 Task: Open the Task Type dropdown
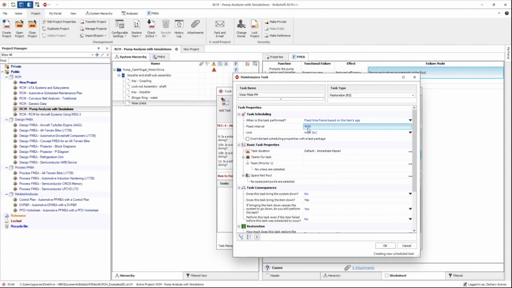coord(413,95)
